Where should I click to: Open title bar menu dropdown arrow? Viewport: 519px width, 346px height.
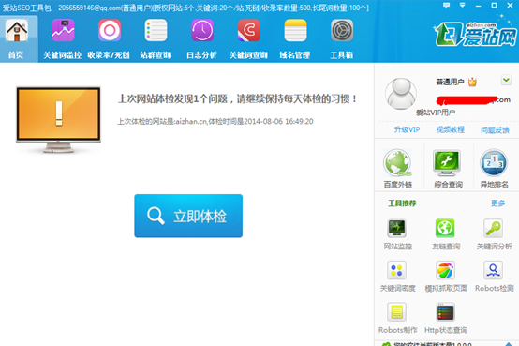click(463, 5)
